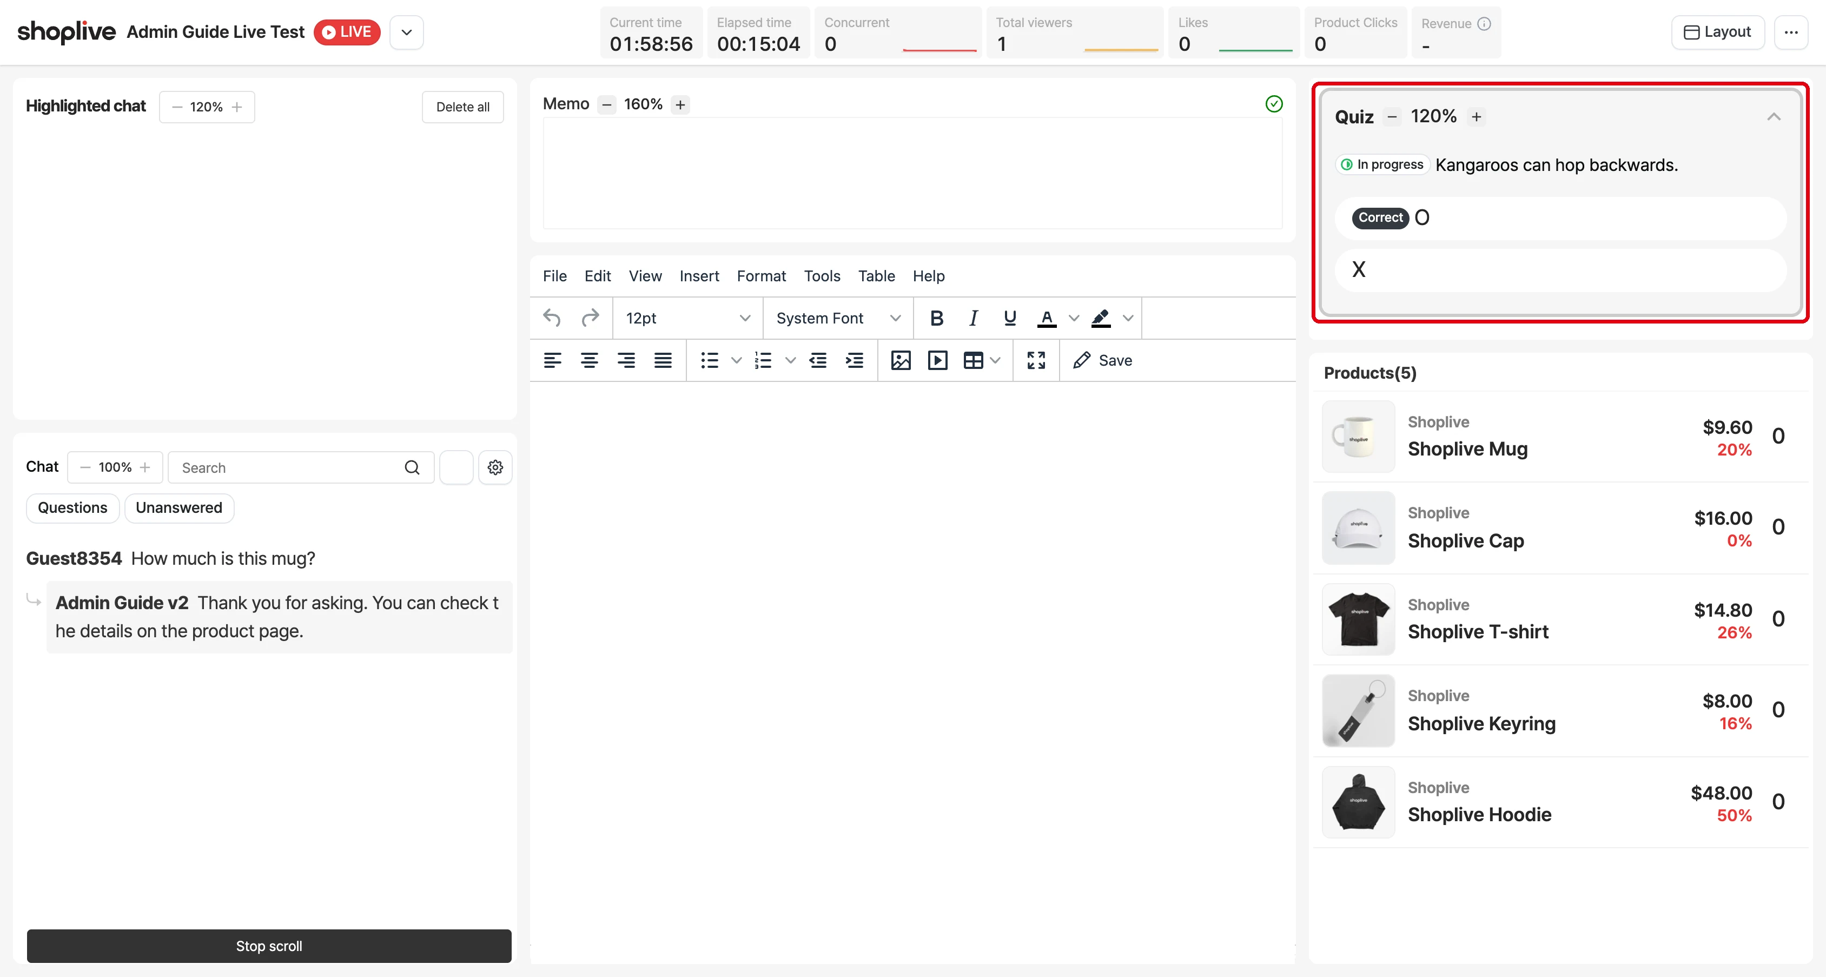
Task: Toggle the Questions chat filter
Action: (72, 507)
